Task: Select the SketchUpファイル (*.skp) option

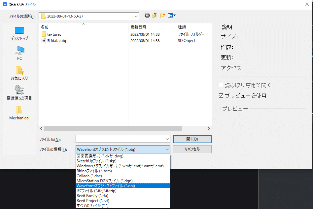Action: [96, 161]
